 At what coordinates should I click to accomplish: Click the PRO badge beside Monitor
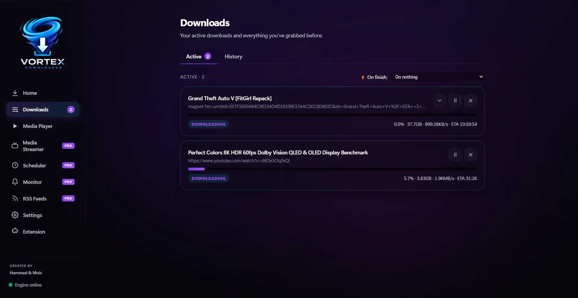68,182
